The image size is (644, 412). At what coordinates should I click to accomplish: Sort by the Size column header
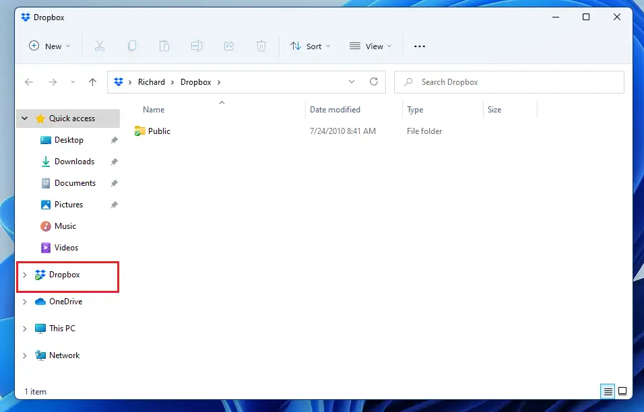click(494, 110)
